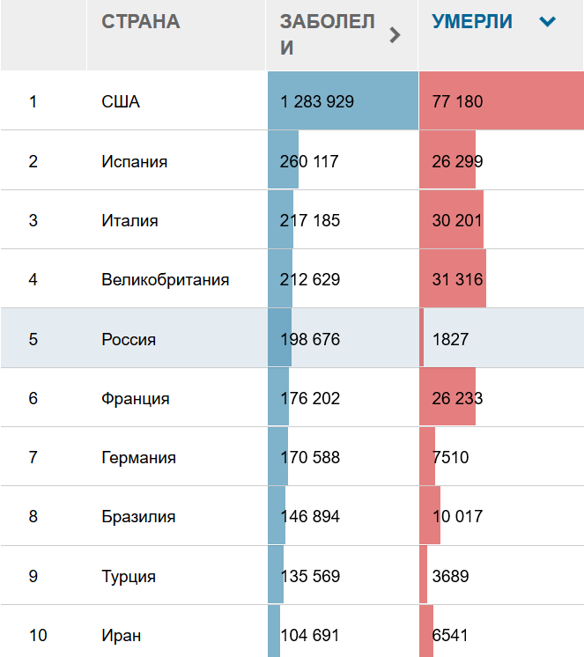
Task: Click on Турция country name
Action: (x=129, y=576)
